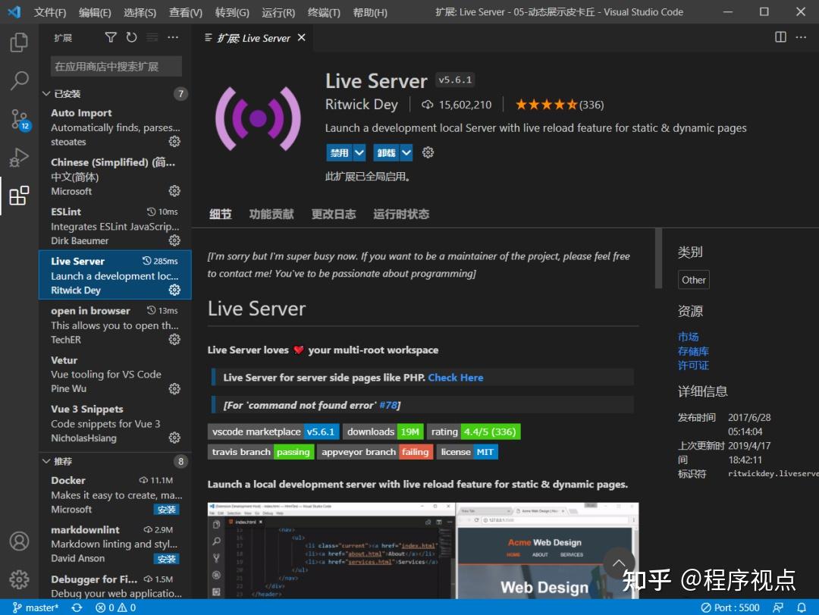Screen dimensions: 819x615
Task: Click the filter icon in the Extensions panel
Action: 111,36
